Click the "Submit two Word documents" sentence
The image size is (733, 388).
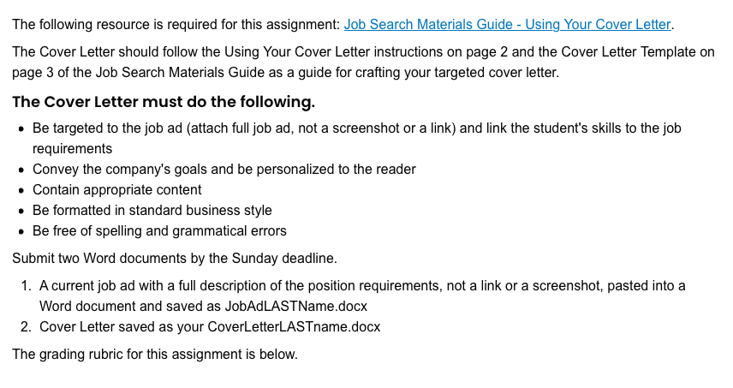coord(175,258)
